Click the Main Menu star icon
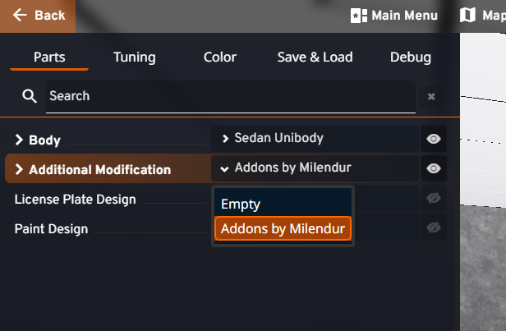This screenshot has height=331, width=506. (359, 16)
